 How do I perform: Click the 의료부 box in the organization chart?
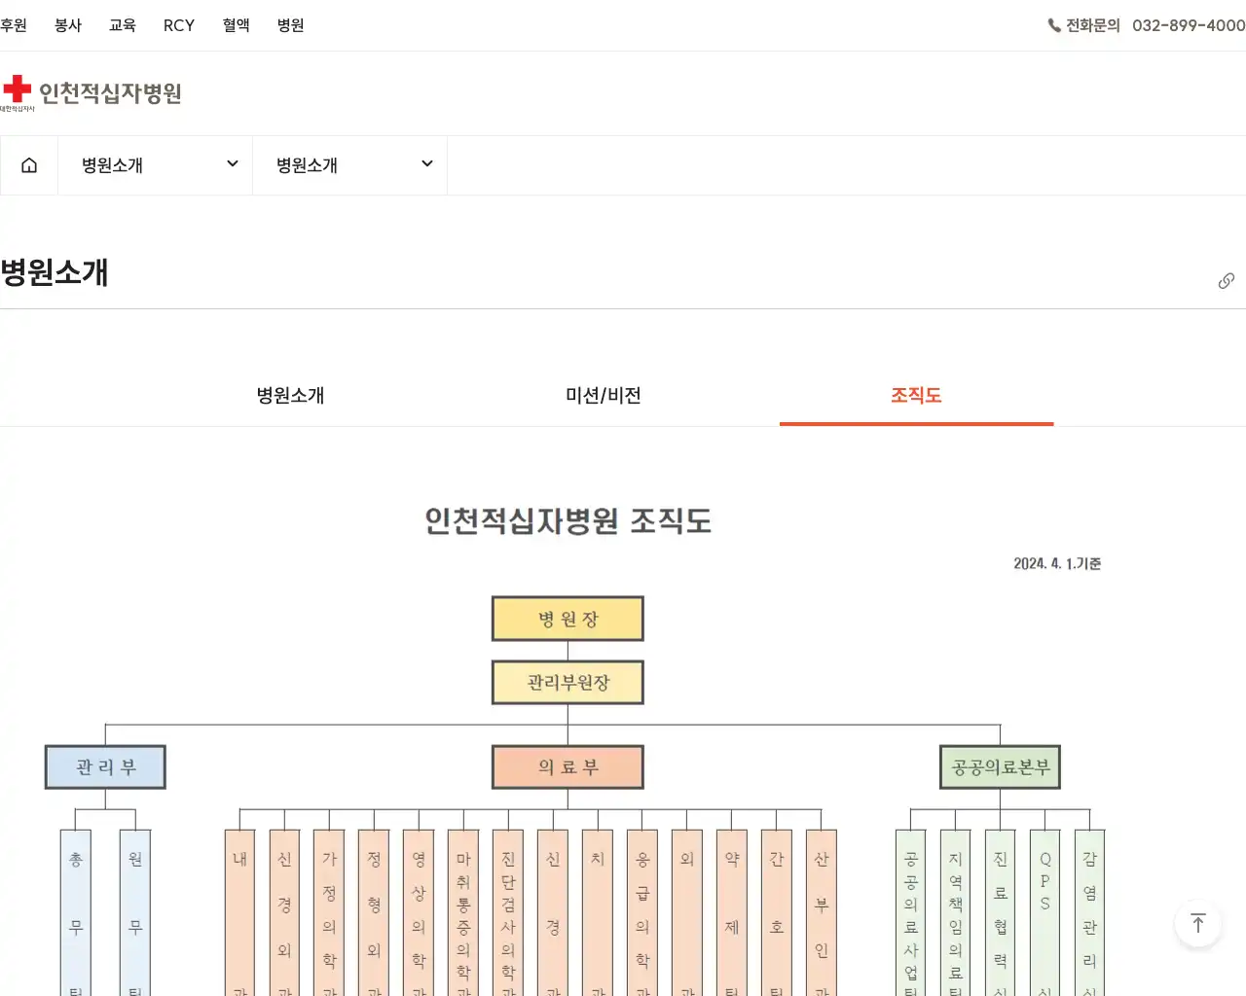coord(568,765)
